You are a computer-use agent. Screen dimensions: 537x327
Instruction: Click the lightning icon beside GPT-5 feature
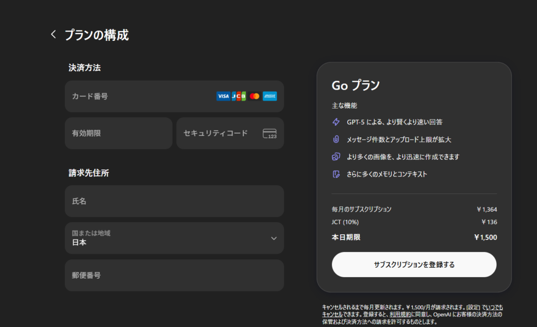[336, 122]
